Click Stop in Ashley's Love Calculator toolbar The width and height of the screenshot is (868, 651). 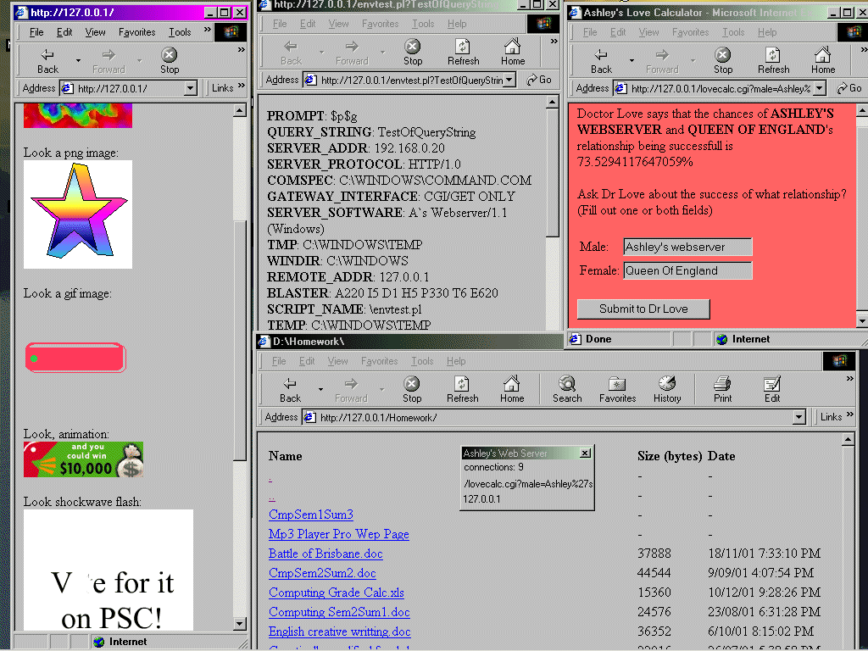[x=723, y=61]
